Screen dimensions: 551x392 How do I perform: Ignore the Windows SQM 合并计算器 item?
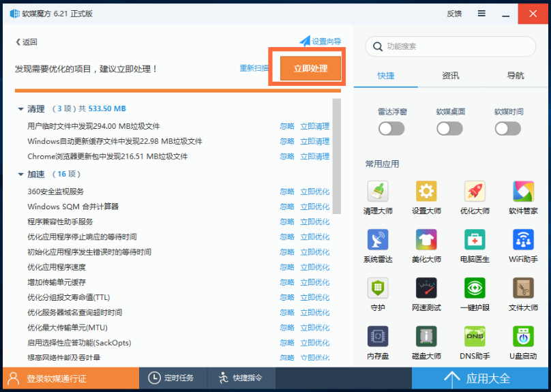coord(287,207)
